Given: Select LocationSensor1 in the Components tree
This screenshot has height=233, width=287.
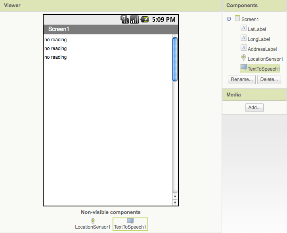Looking at the screenshot, I should click(265, 59).
